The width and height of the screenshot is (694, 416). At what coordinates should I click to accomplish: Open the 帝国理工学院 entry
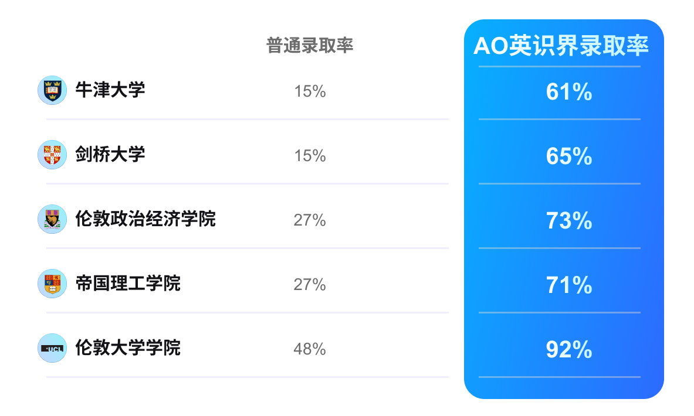[127, 284]
